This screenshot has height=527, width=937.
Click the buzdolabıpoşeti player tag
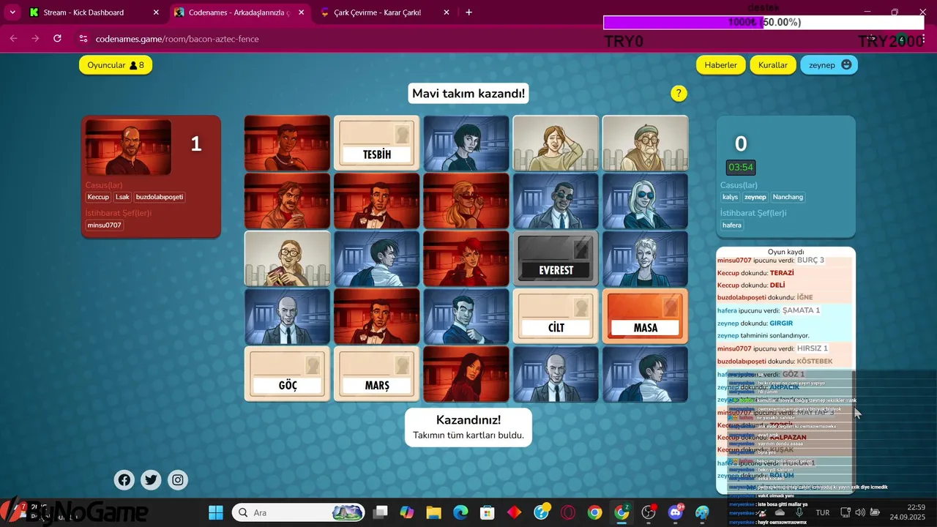click(160, 197)
